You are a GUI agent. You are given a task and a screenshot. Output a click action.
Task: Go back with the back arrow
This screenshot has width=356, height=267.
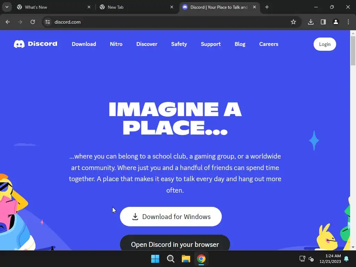[x=8, y=22]
